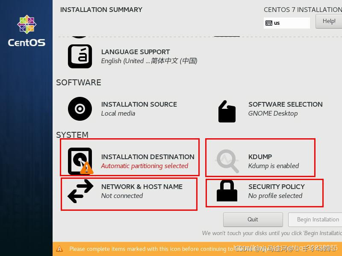Click the SYSTEM section heading

tap(72, 135)
